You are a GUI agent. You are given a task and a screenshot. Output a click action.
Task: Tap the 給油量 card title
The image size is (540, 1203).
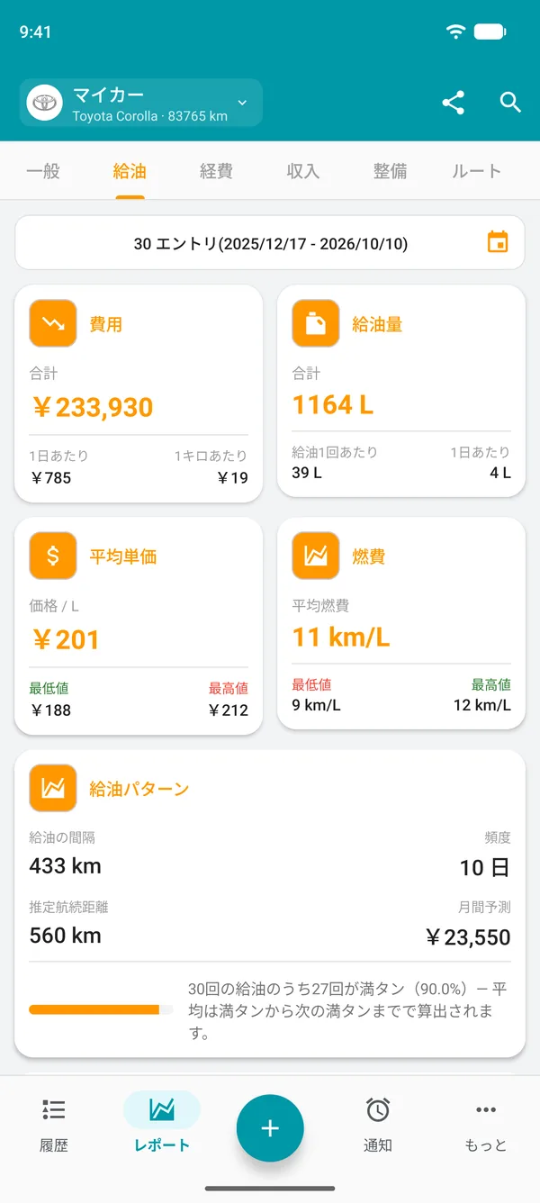tap(377, 324)
